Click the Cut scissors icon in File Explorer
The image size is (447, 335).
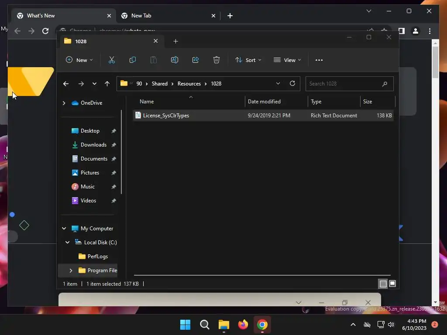pos(111,60)
